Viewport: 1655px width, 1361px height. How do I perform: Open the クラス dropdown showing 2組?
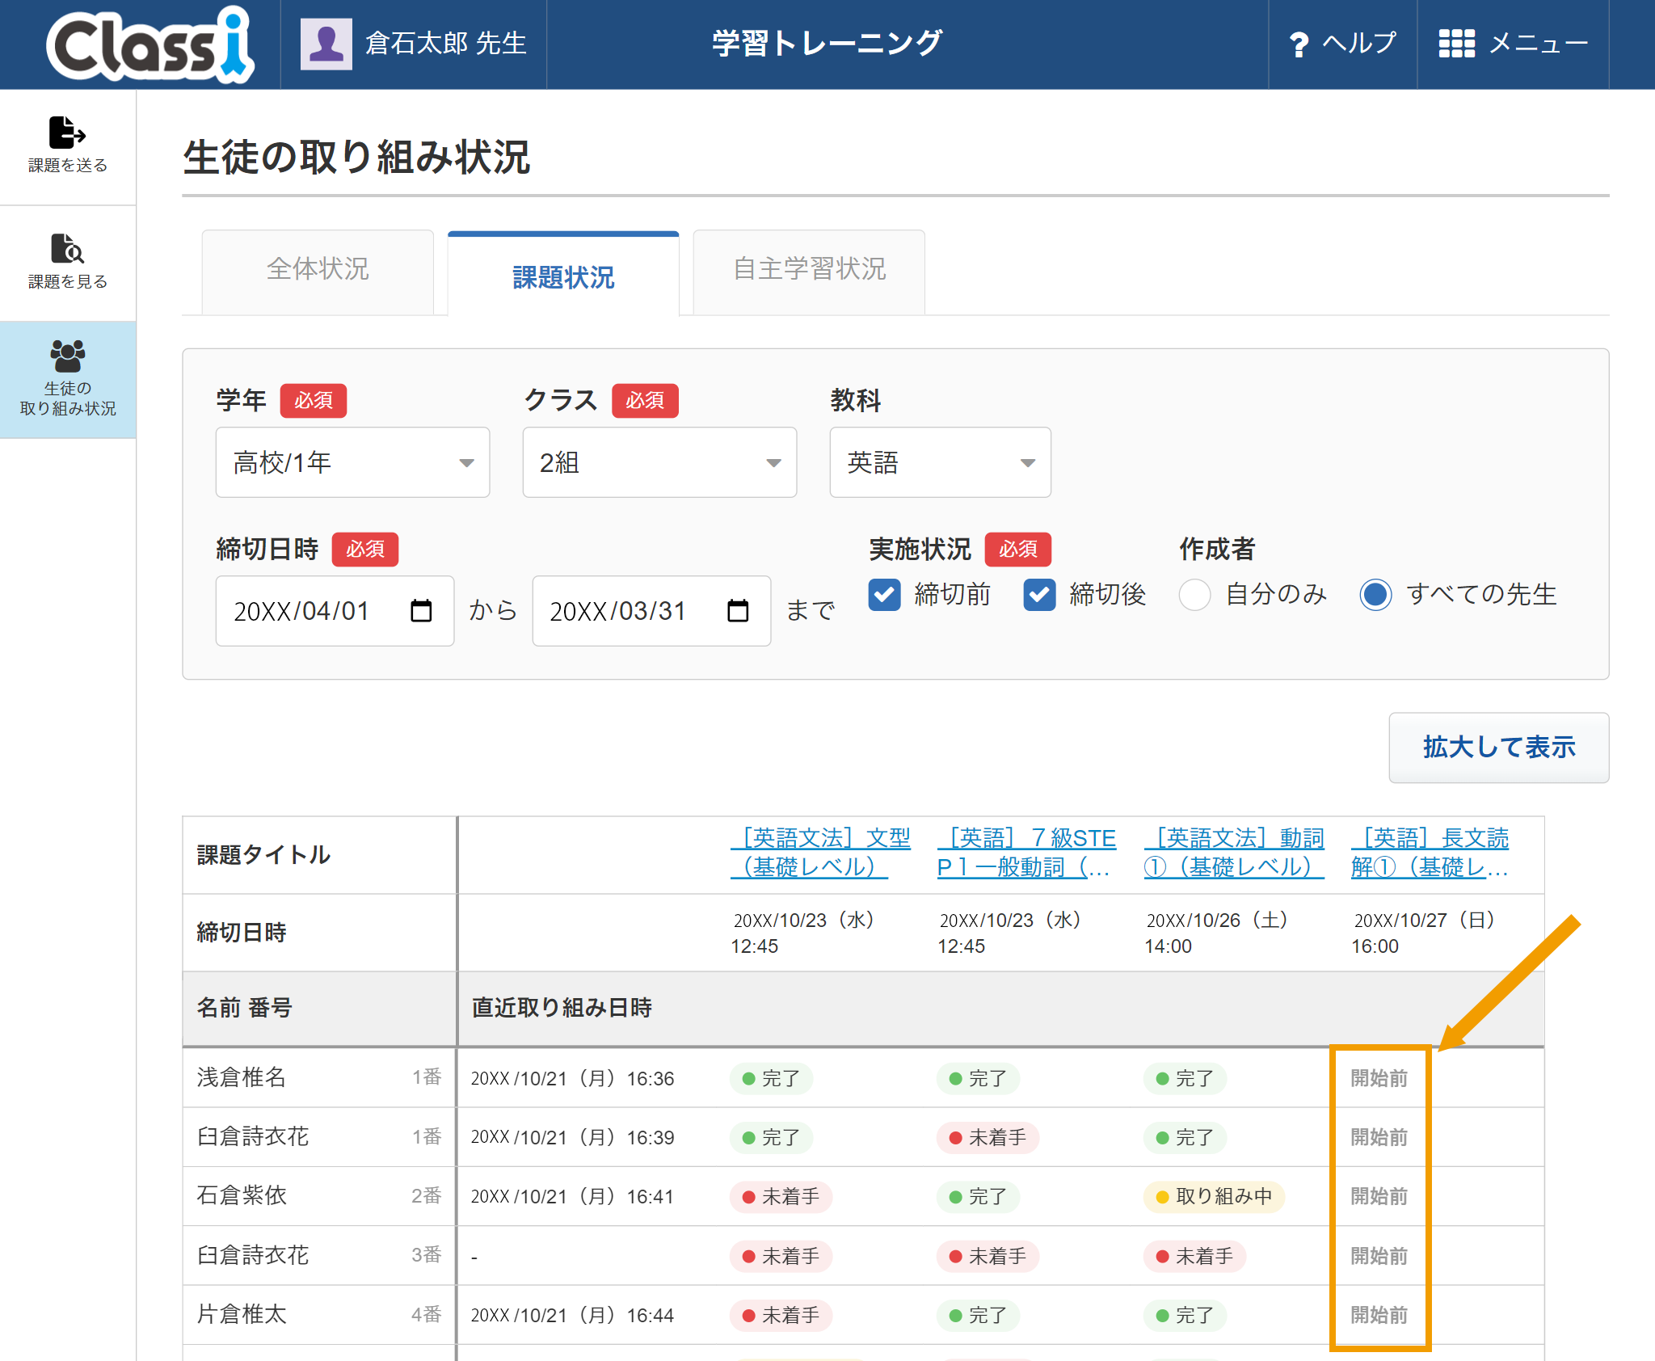pyautogui.click(x=659, y=462)
